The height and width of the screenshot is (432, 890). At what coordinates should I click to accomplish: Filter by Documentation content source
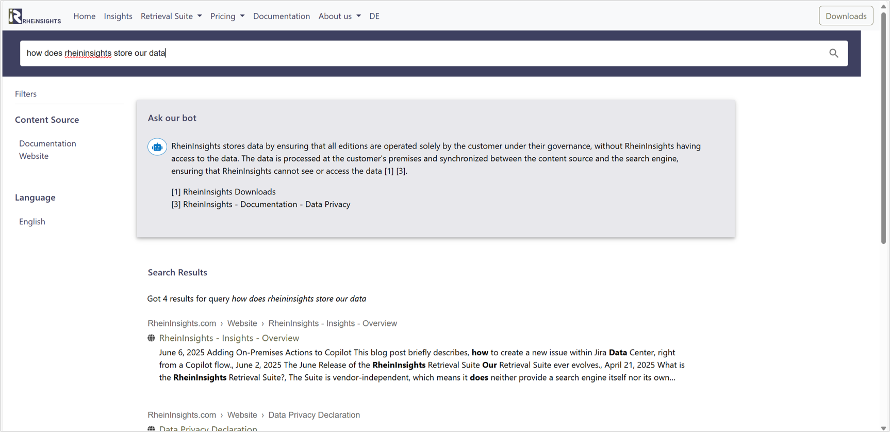[47, 144]
